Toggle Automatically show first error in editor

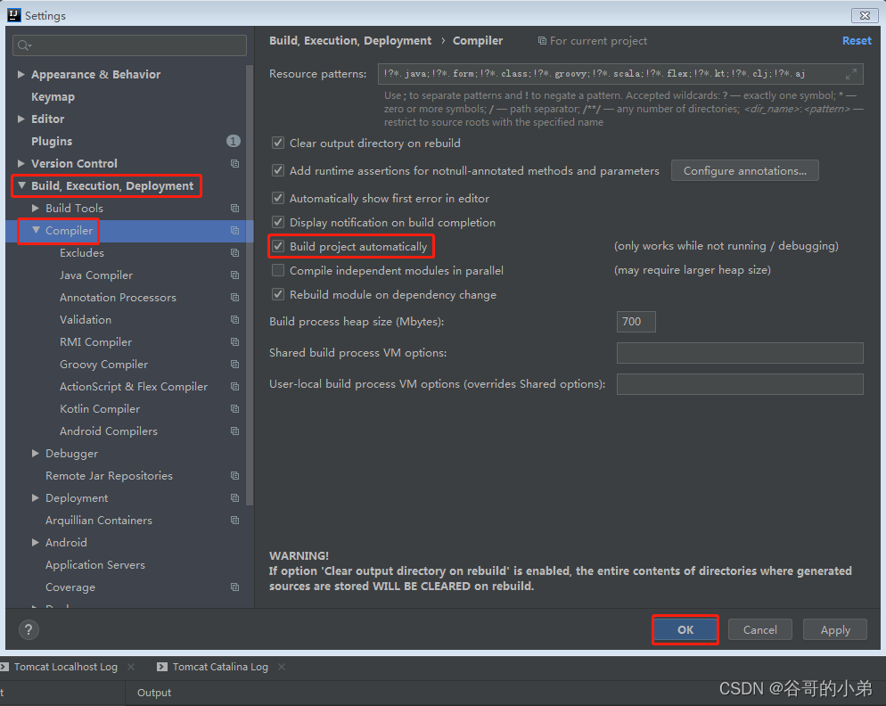[278, 199]
